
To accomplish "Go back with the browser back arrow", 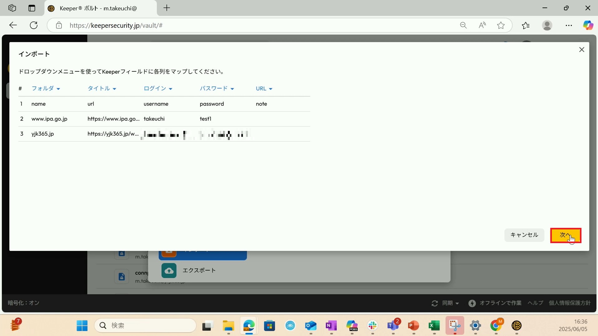I will click(x=13, y=25).
